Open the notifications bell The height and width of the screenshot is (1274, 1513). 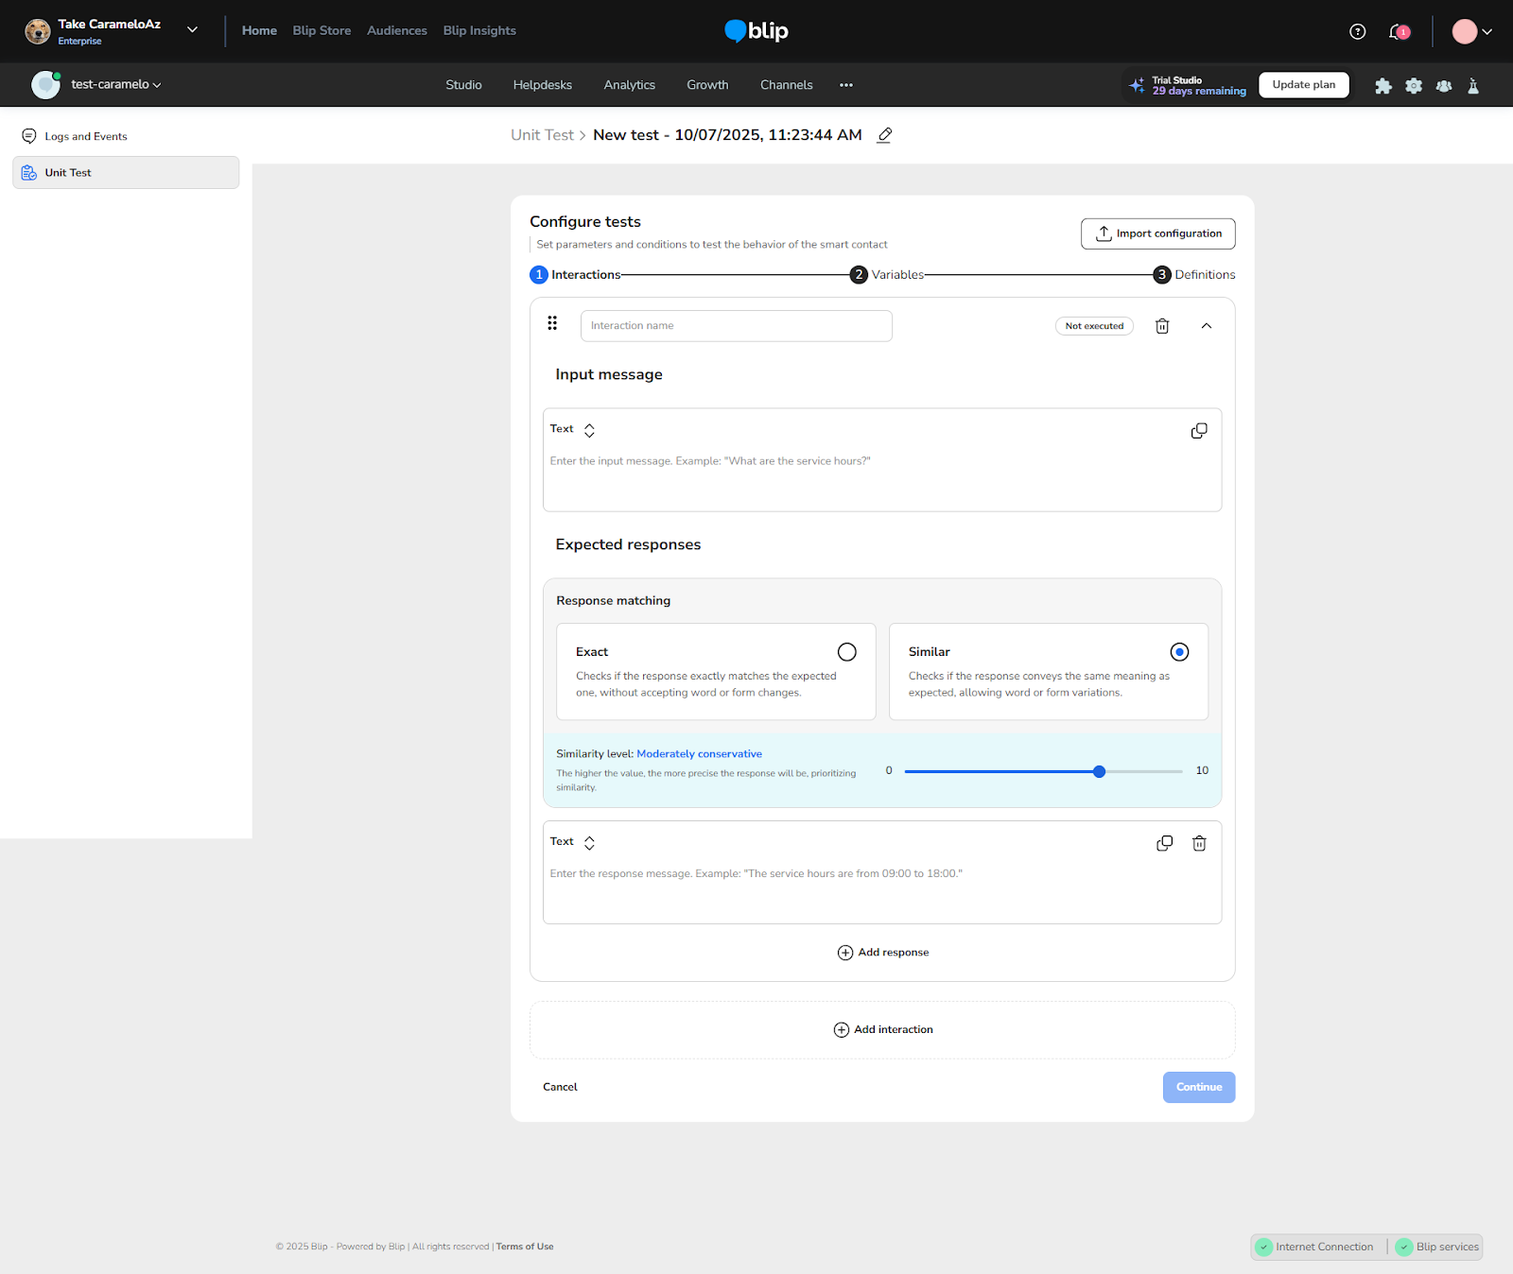point(1397,32)
